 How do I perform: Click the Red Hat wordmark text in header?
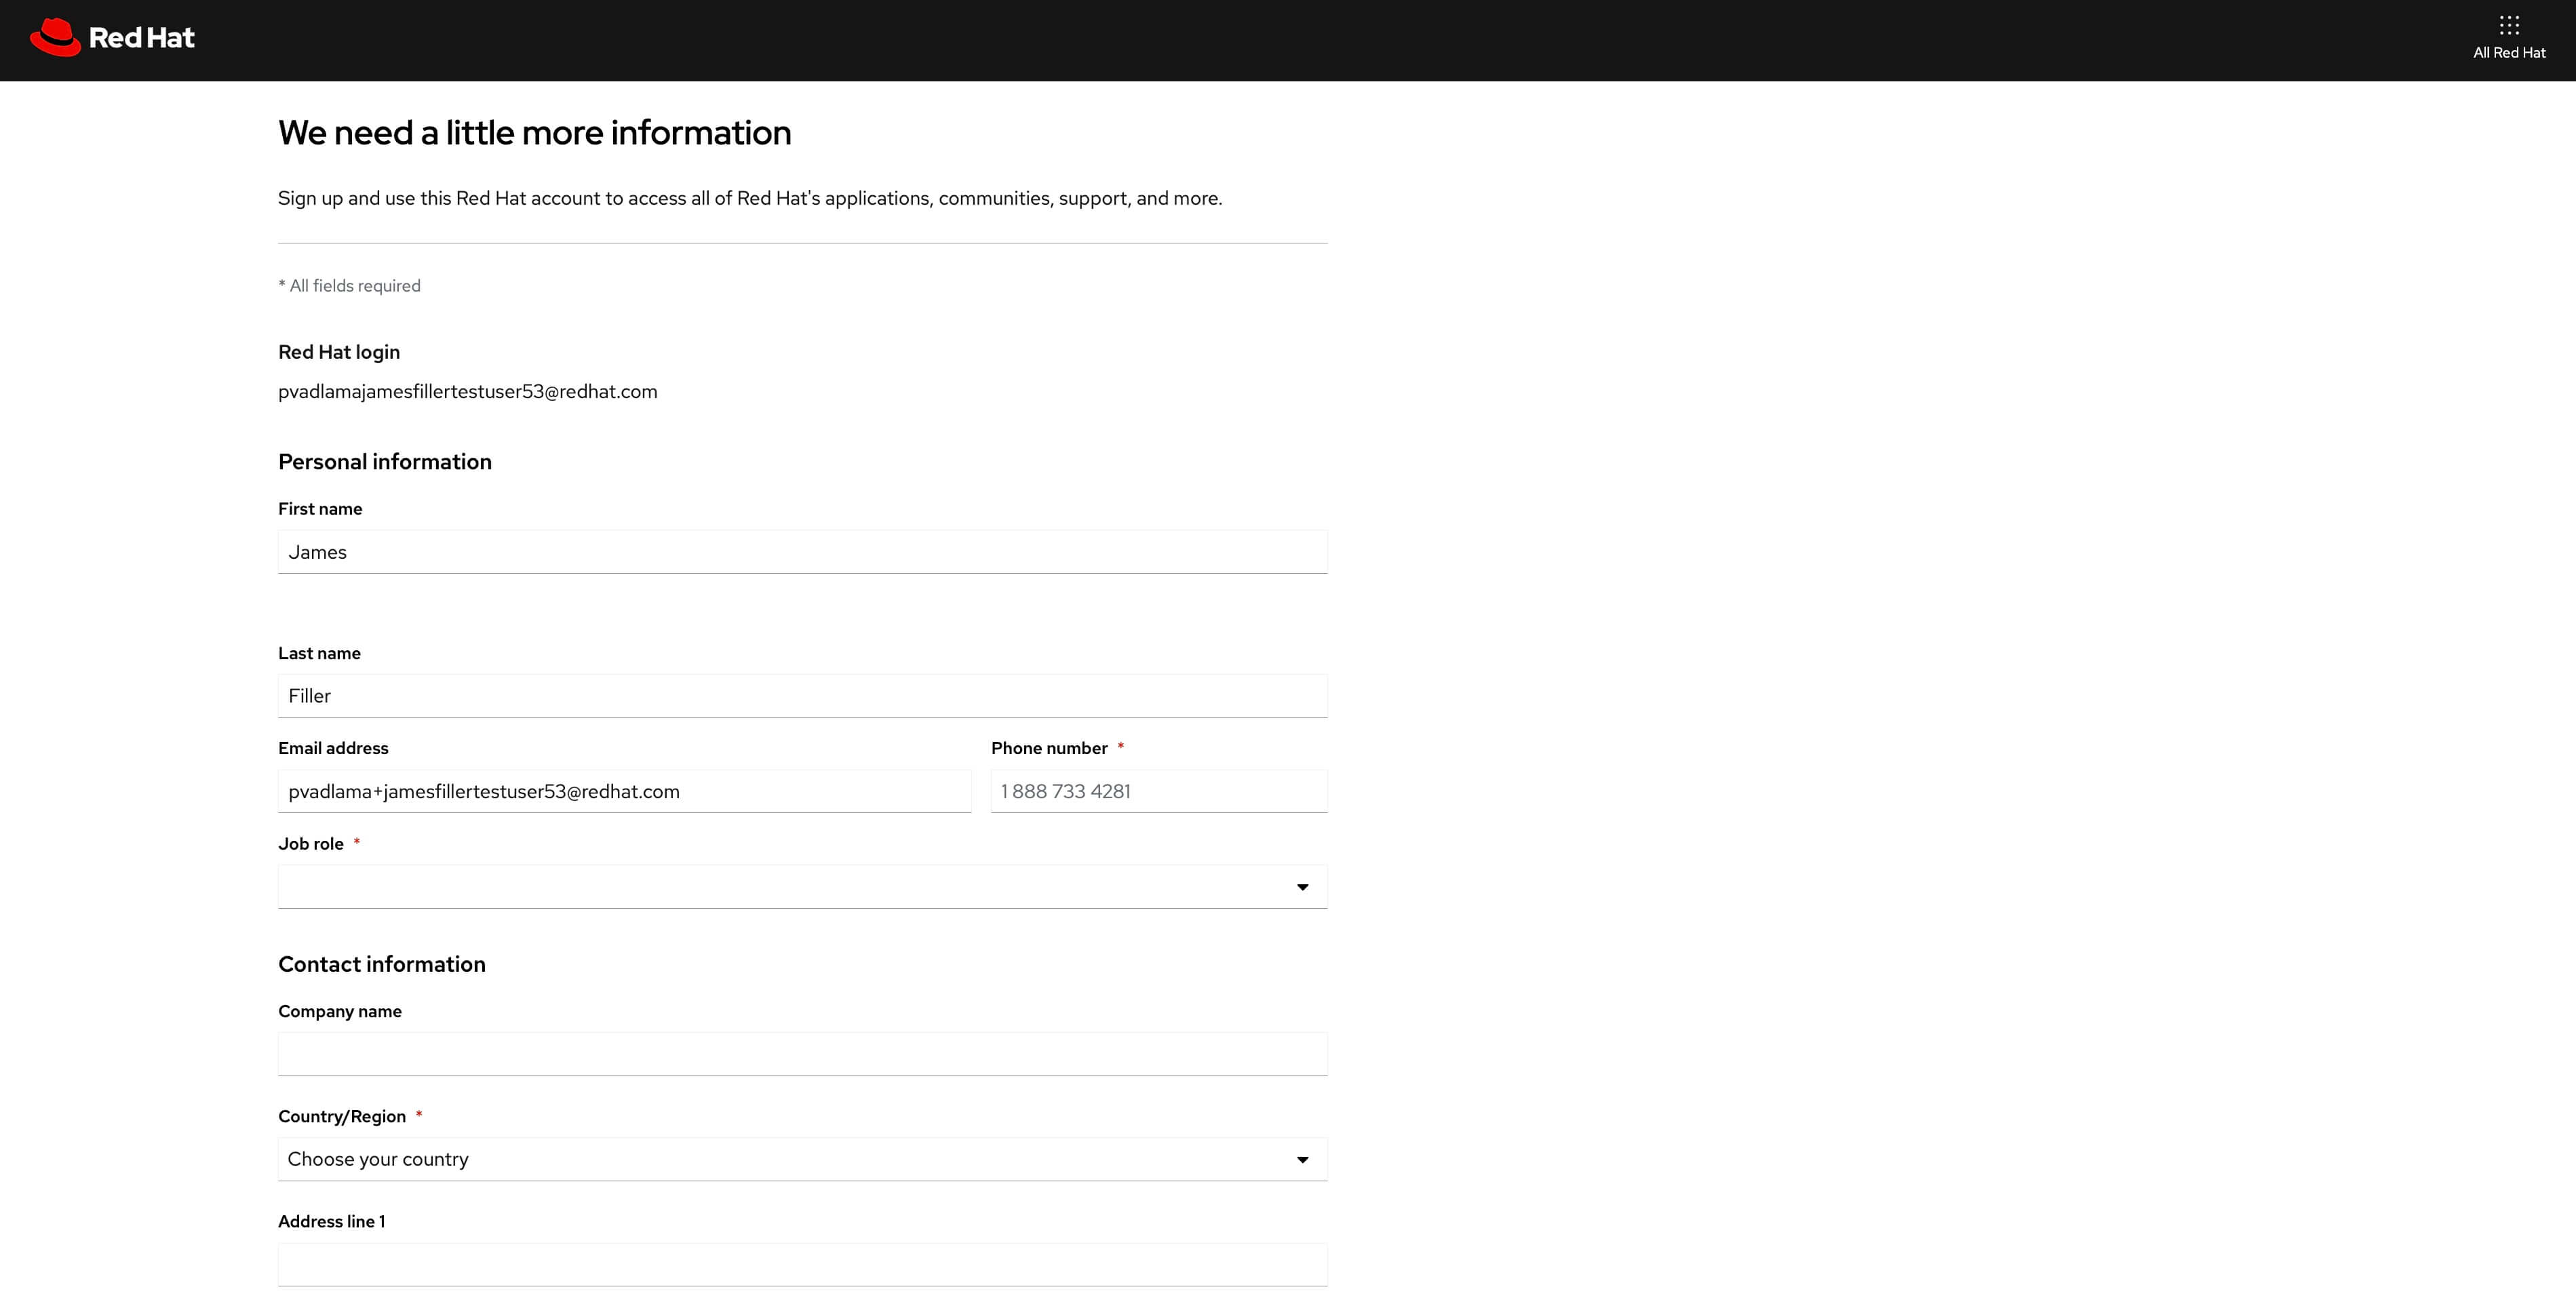tap(141, 38)
